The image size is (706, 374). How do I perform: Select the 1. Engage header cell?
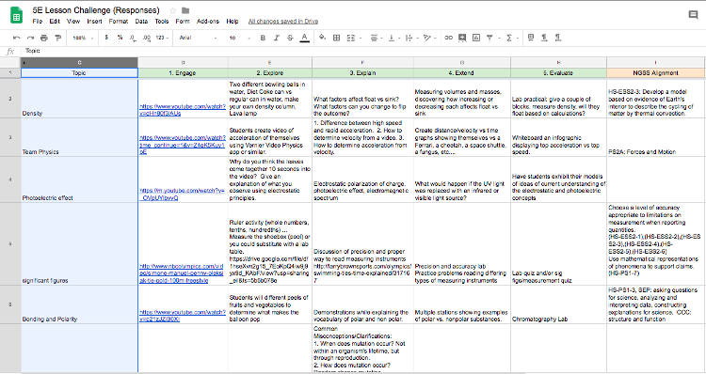click(x=183, y=72)
